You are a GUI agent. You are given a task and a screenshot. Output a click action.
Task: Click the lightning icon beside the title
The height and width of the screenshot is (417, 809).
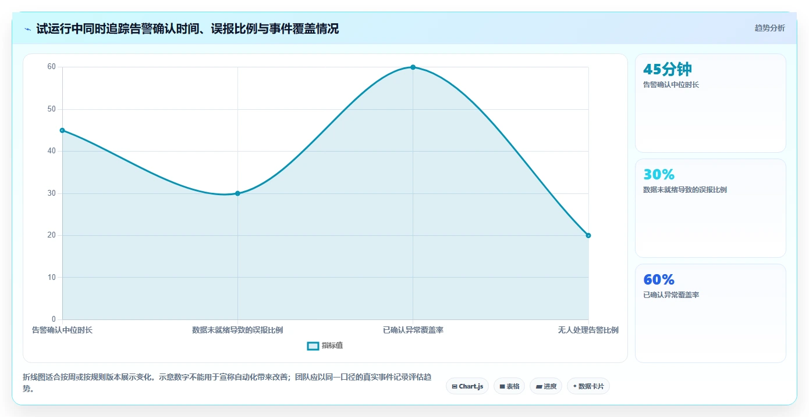(27, 28)
